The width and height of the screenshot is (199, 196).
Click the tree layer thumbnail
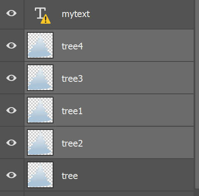pyautogui.click(x=40, y=175)
